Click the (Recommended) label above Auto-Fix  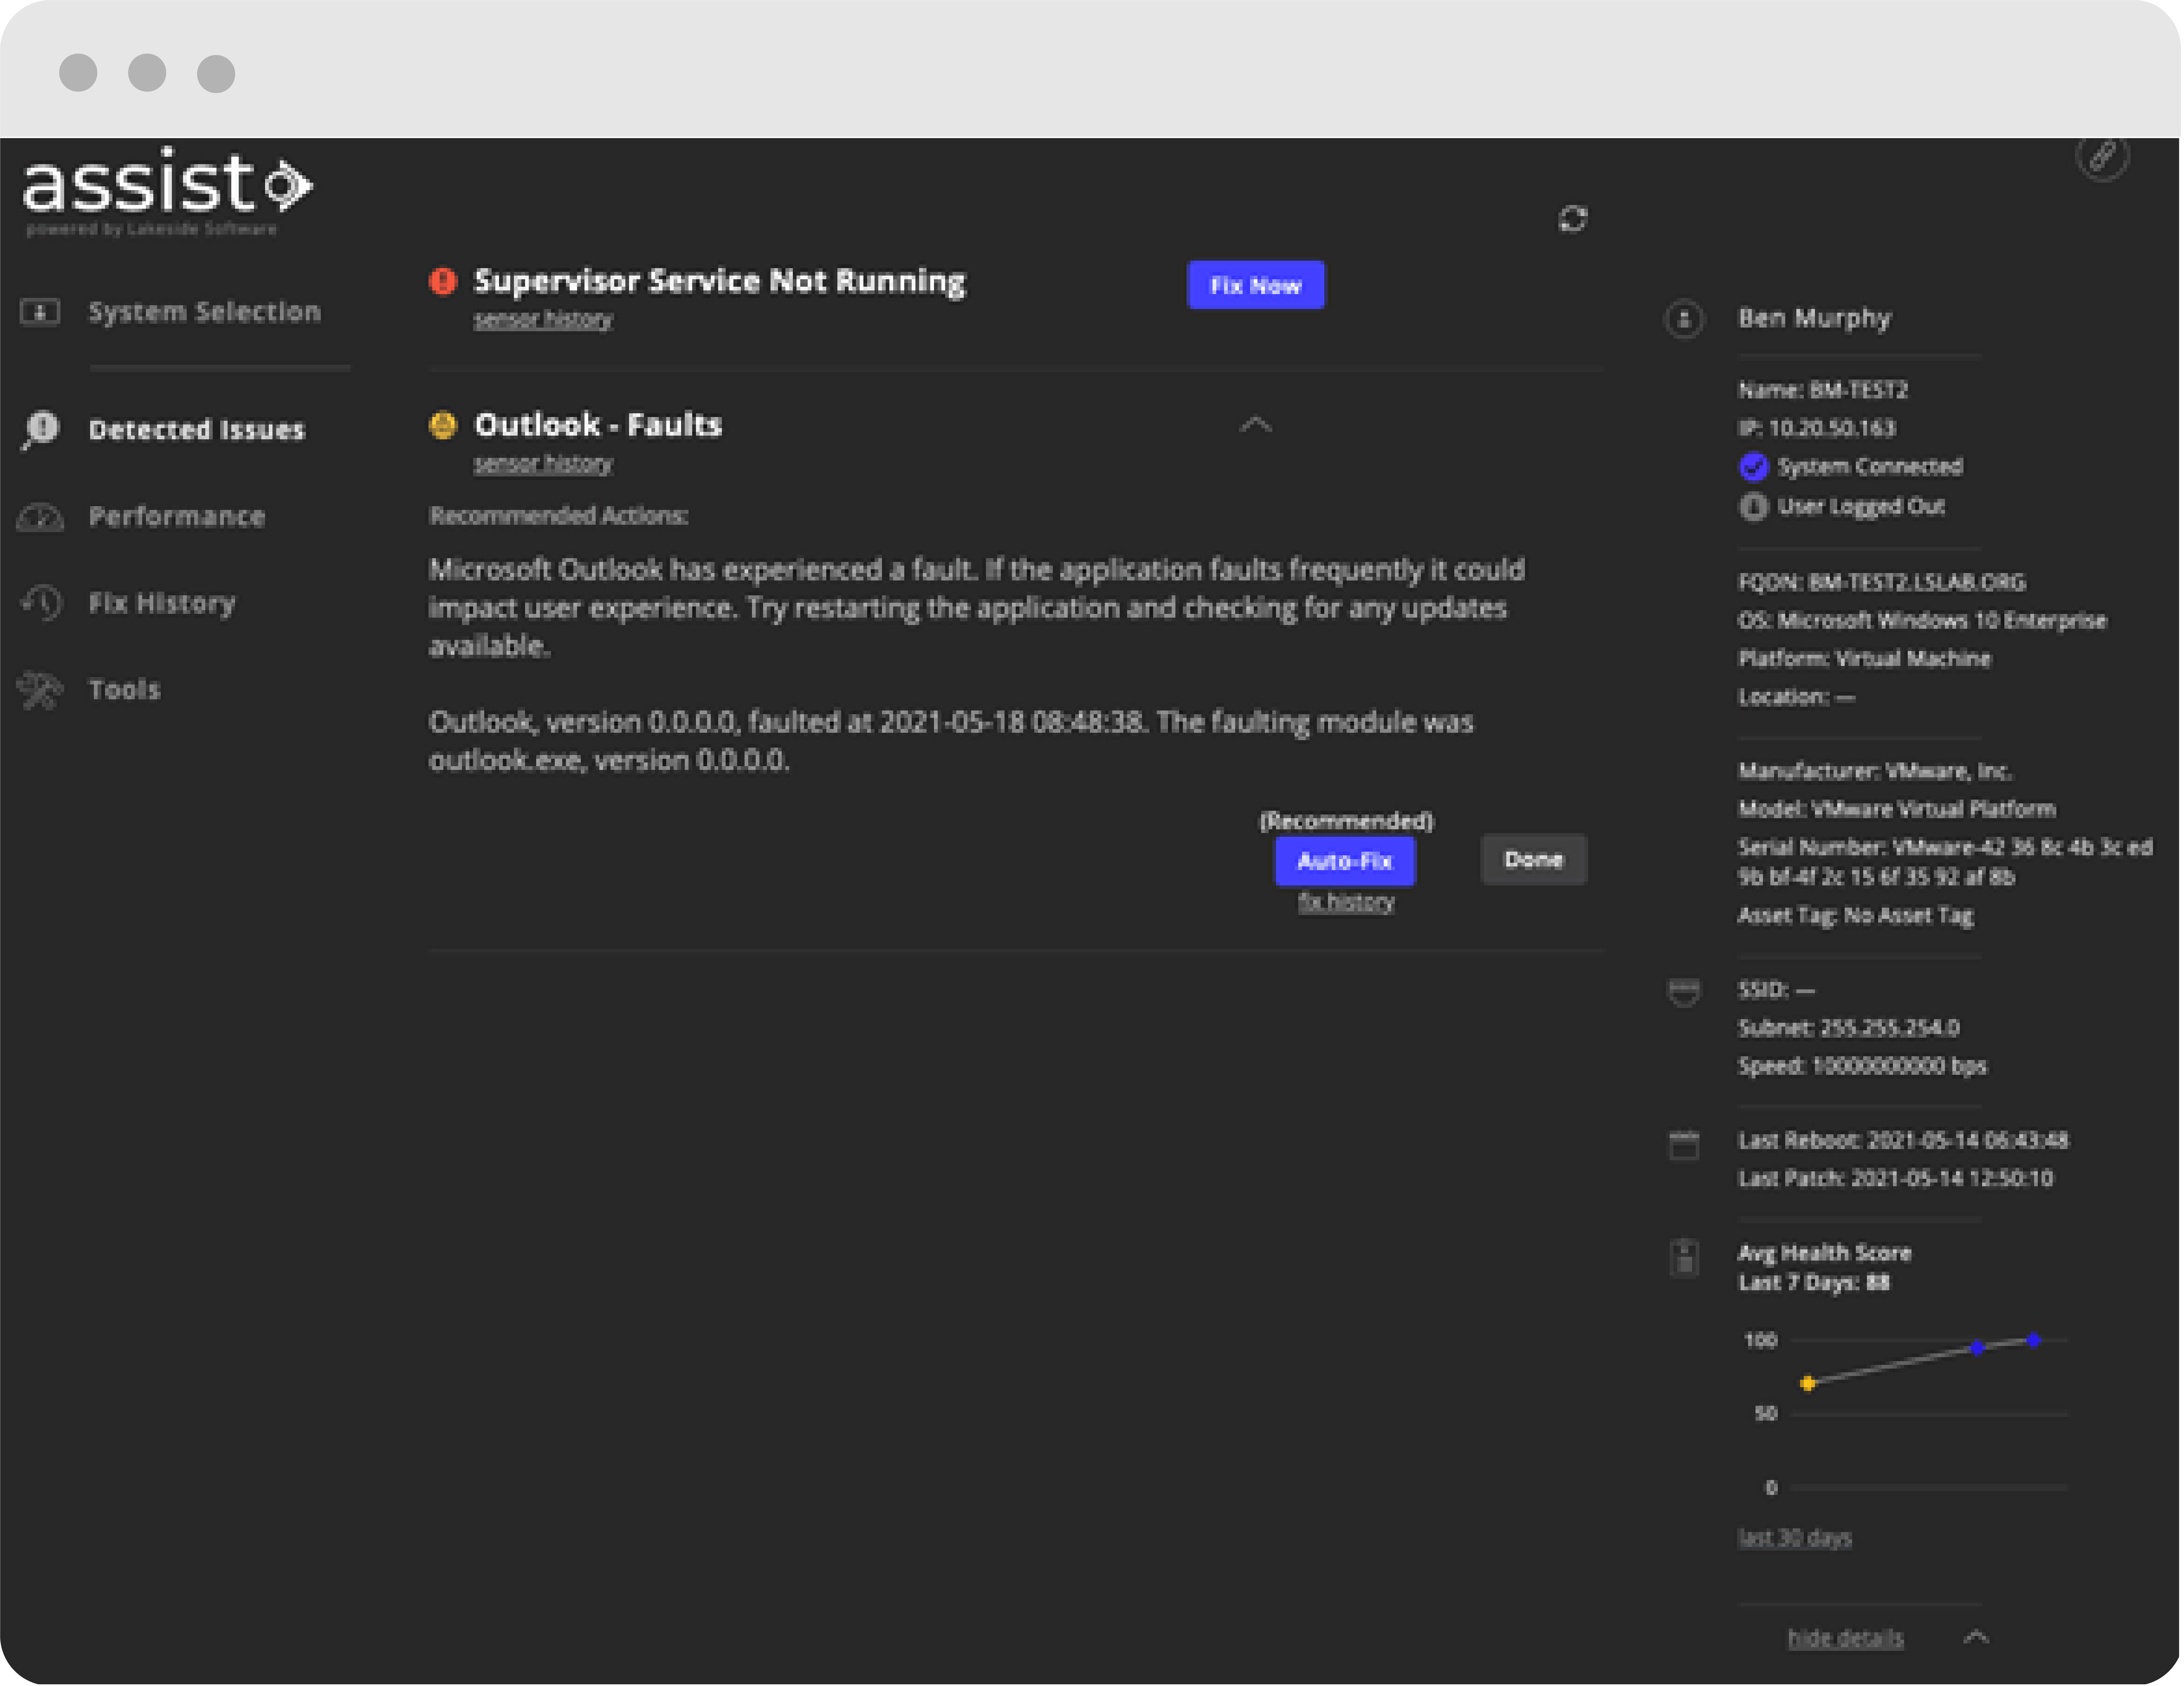coord(1346,821)
